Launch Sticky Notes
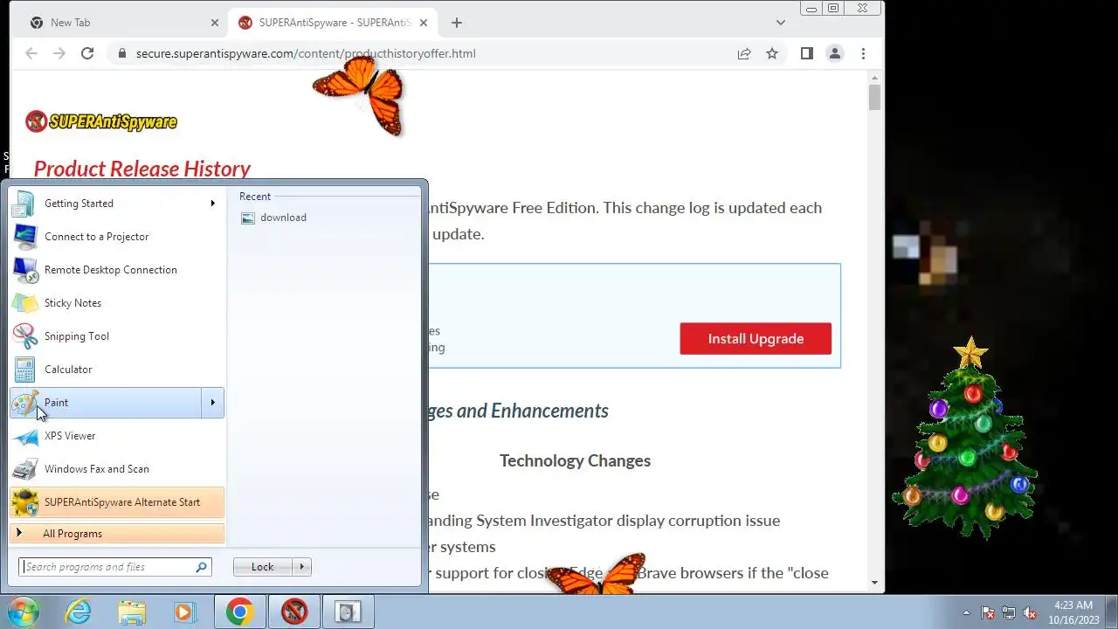 pos(117,303)
